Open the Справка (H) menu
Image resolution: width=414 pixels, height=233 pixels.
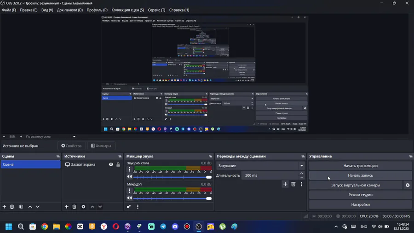pos(179,10)
